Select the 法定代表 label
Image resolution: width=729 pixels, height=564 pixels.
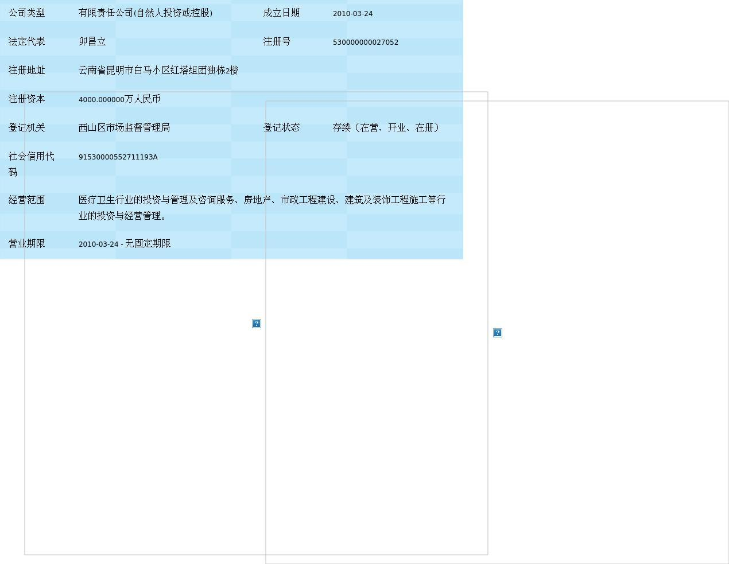pos(27,41)
